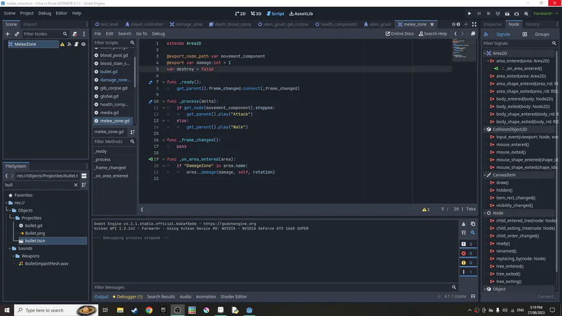Toggle distraction-free mode in the script editor
The width and height of the screenshot is (562, 316).
(473, 34)
